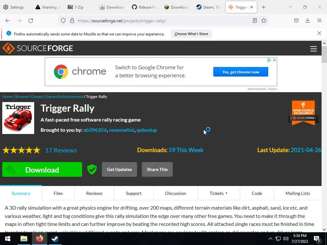Go back to previous page
The width and height of the screenshot is (327, 245).
(x=8, y=21)
